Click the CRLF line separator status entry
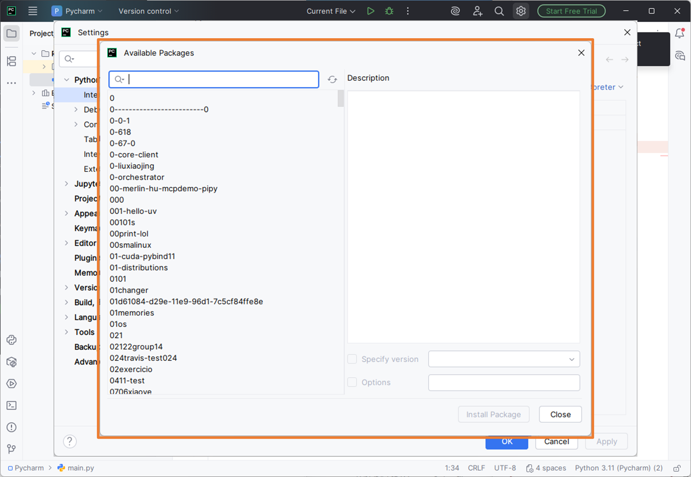 click(x=476, y=468)
